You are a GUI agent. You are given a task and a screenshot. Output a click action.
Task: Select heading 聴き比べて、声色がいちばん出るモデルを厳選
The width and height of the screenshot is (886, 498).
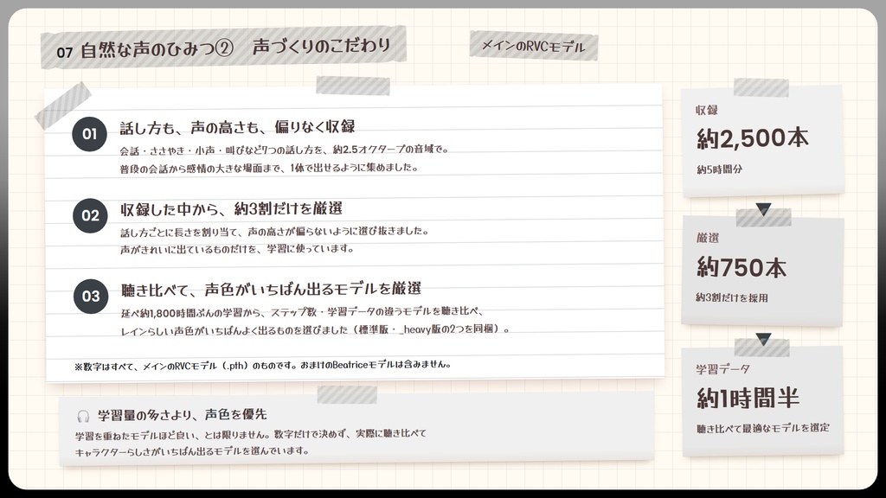[x=271, y=290]
